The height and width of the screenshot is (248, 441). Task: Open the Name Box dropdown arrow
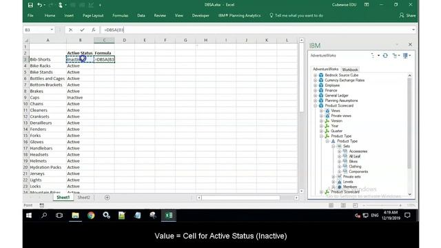52,30
